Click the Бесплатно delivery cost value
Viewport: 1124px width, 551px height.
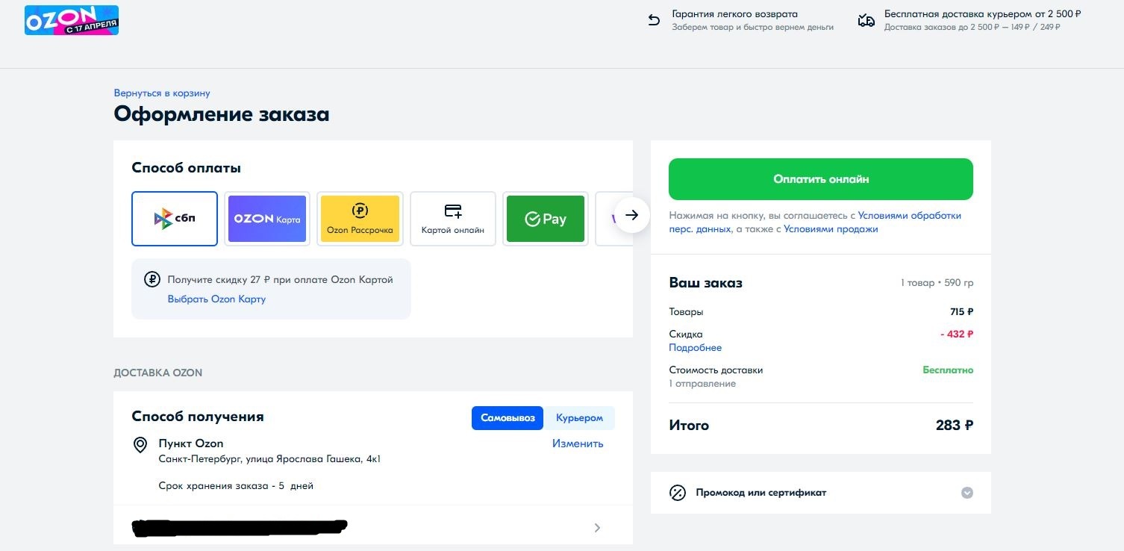[948, 370]
